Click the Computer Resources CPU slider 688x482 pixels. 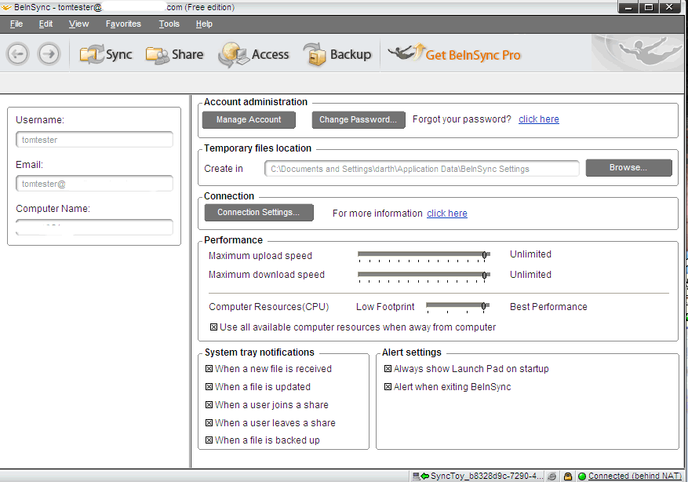pos(457,306)
